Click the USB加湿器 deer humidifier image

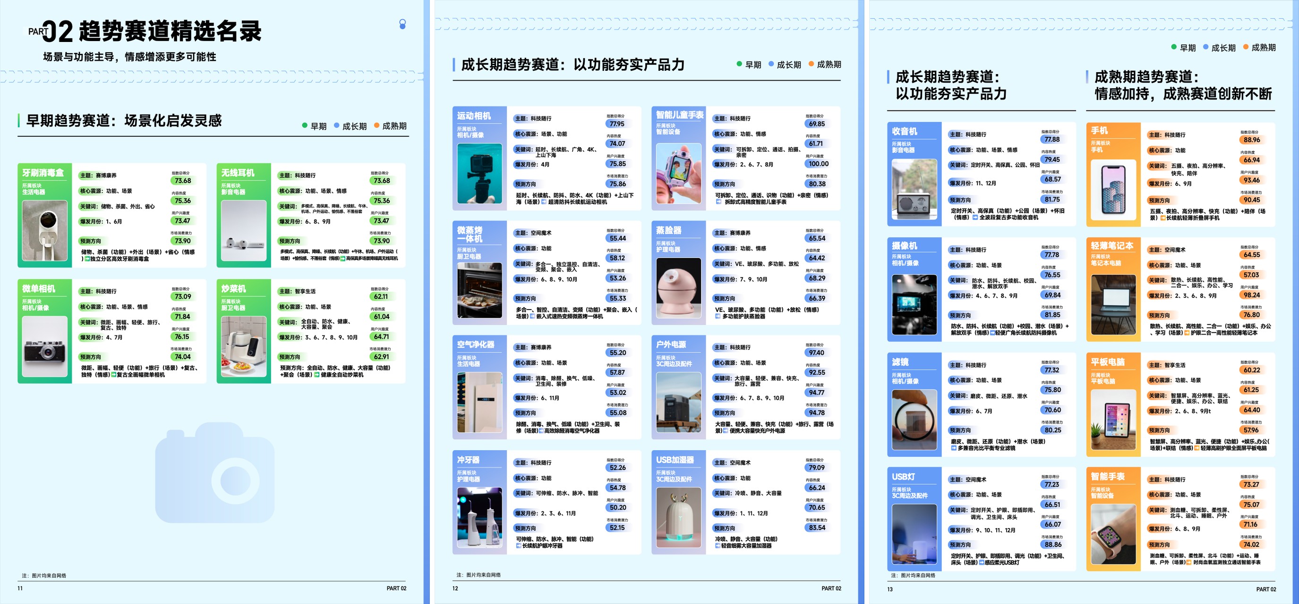click(x=678, y=517)
